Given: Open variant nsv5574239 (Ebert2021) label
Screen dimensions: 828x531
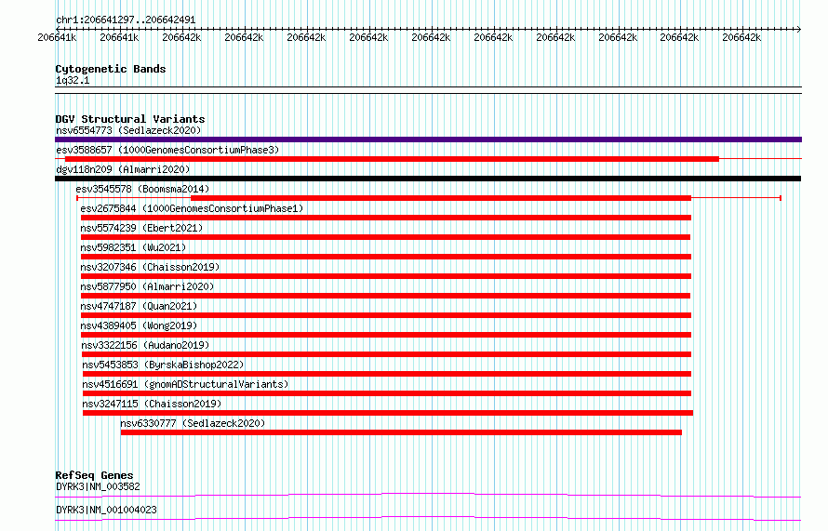Looking at the screenshot, I should 141,228.
